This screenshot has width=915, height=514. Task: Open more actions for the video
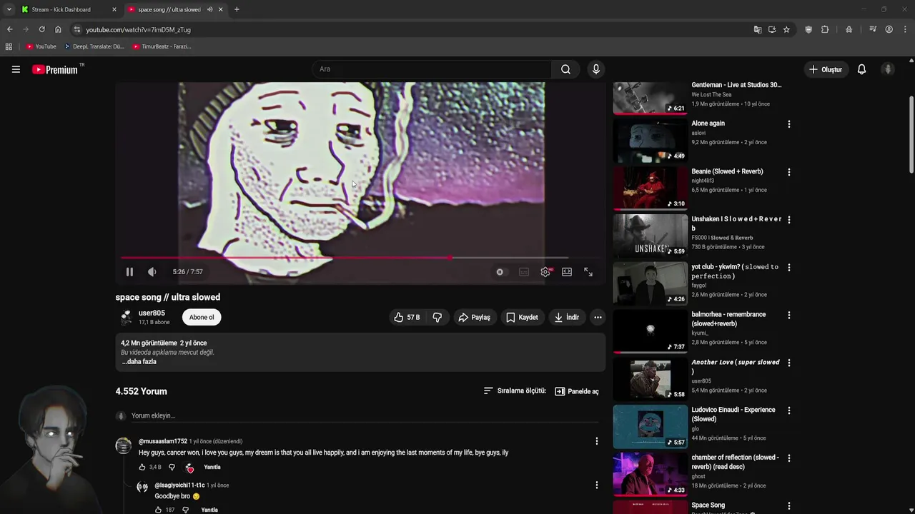point(598,317)
